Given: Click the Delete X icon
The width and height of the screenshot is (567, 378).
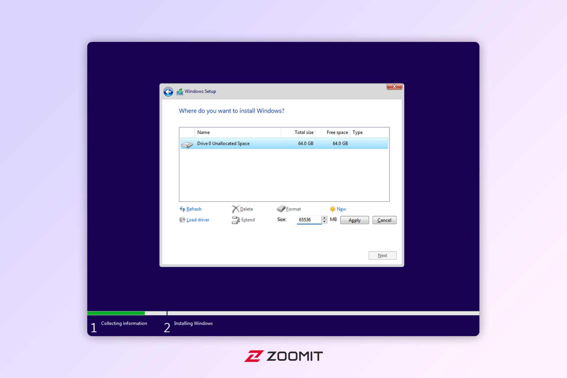Looking at the screenshot, I should click(235, 209).
